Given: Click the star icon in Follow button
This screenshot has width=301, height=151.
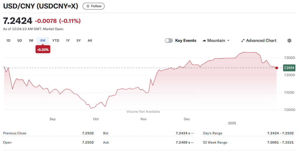Looking at the screenshot, I should [88, 6].
